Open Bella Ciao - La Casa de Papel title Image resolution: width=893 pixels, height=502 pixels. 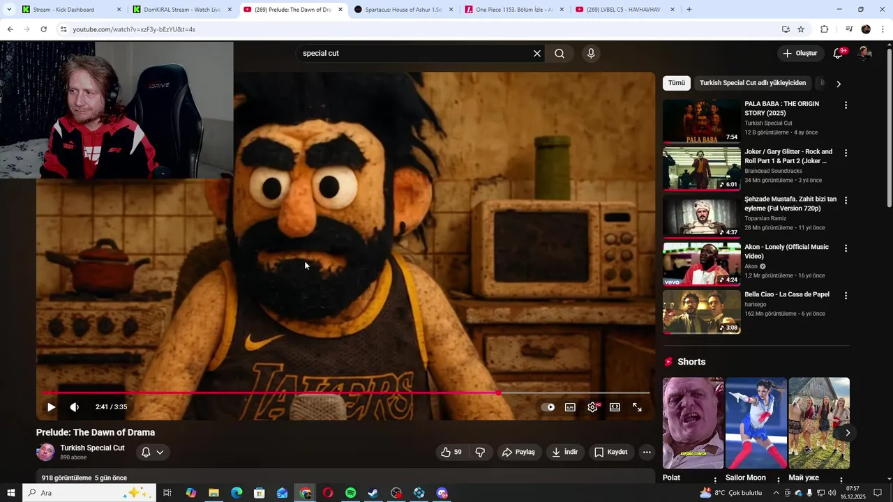point(787,294)
